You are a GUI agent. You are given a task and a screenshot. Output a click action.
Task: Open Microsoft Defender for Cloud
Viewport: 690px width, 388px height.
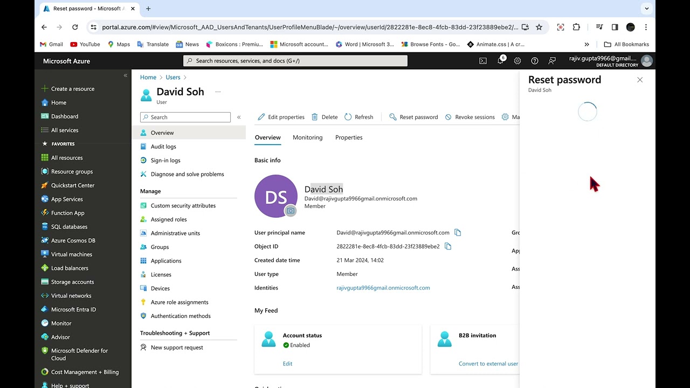(x=79, y=354)
